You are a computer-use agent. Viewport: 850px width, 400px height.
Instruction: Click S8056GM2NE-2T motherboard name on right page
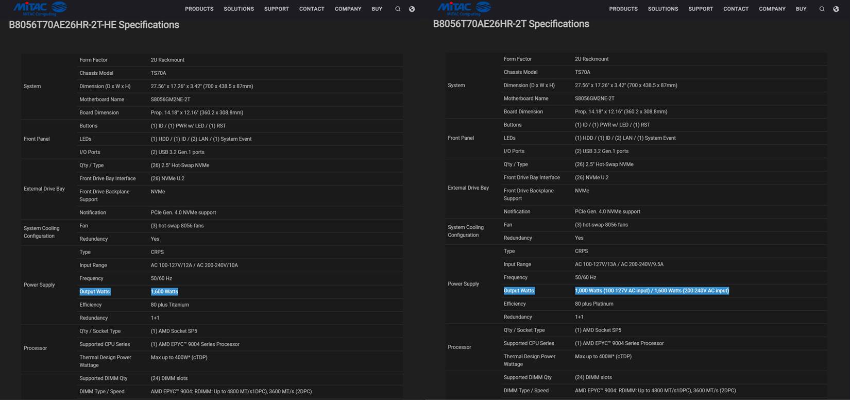point(594,98)
